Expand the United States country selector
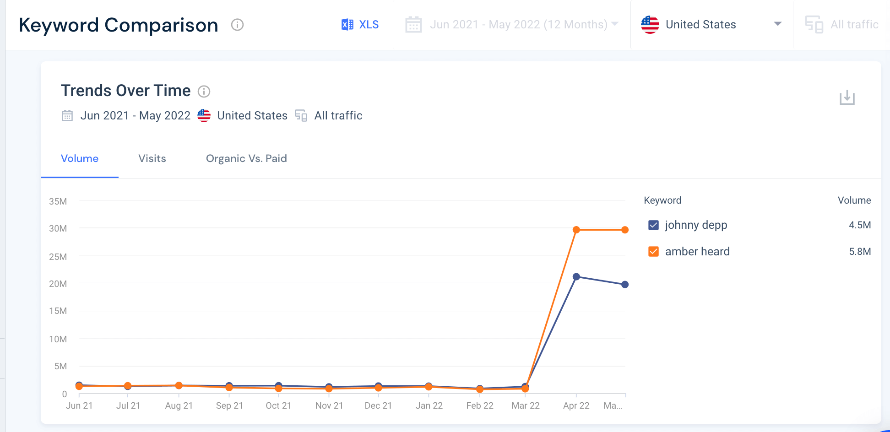 coord(777,24)
